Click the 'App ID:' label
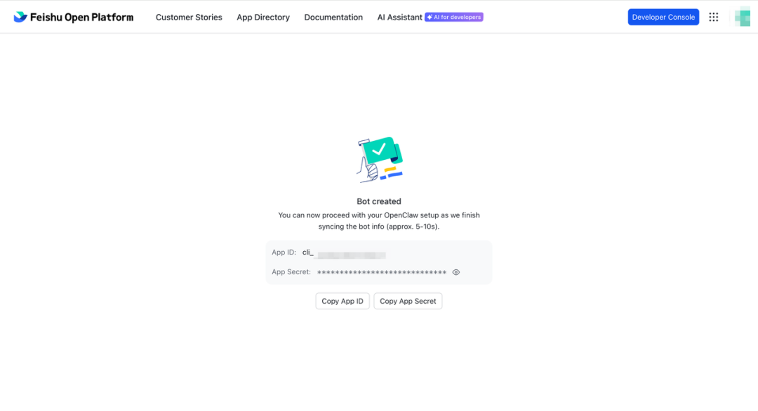The height and width of the screenshot is (411, 758). click(284, 252)
